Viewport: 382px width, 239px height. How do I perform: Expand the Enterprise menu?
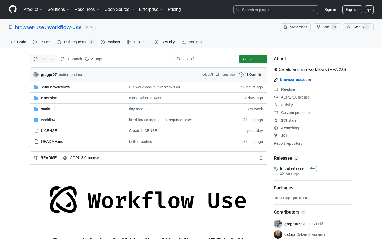pos(151,10)
